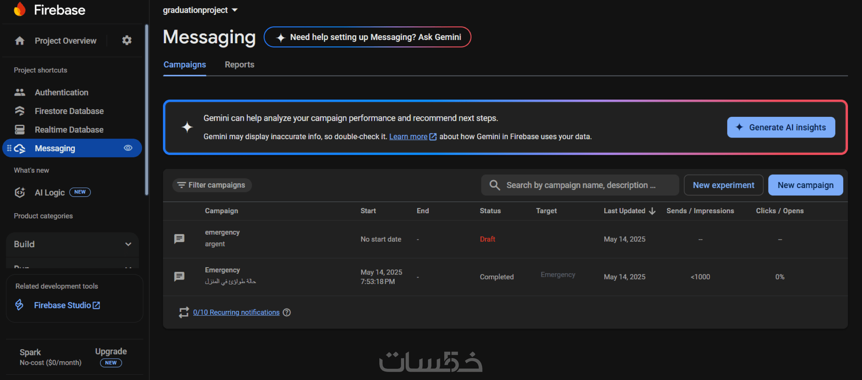The height and width of the screenshot is (380, 862).
Task: Click the message icon of the completed Emergency campaign
Action: point(179,276)
